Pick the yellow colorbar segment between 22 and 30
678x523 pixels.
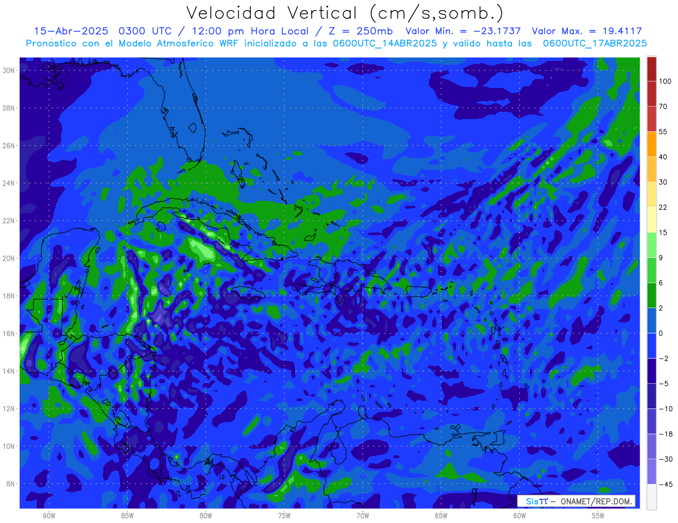pos(651,194)
